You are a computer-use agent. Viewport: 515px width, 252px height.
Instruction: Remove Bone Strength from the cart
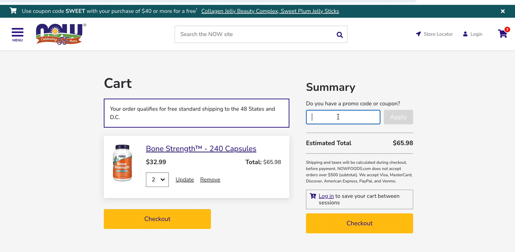[210, 180]
